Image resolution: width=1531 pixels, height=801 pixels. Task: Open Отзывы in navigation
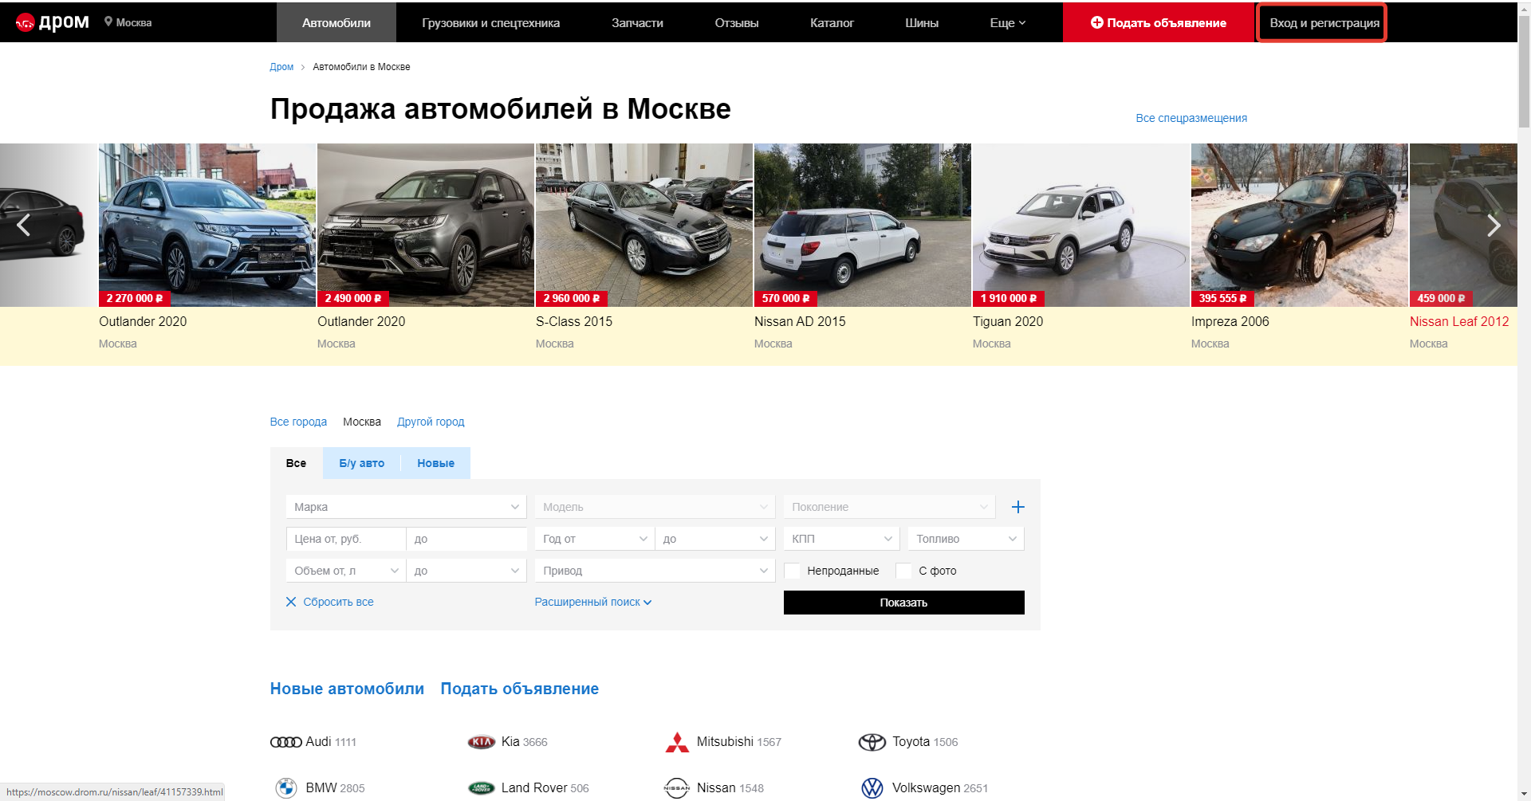pyautogui.click(x=736, y=22)
